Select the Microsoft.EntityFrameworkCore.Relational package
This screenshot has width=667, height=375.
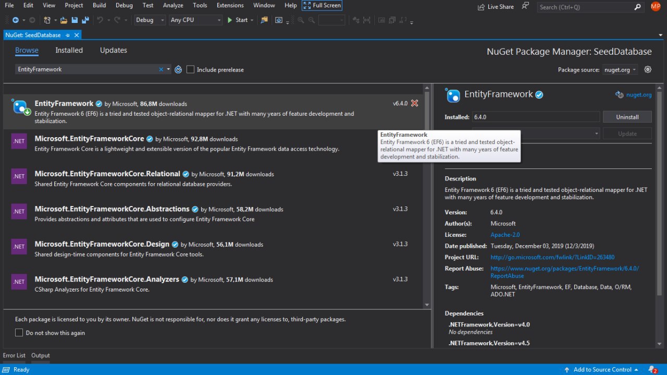point(212,179)
